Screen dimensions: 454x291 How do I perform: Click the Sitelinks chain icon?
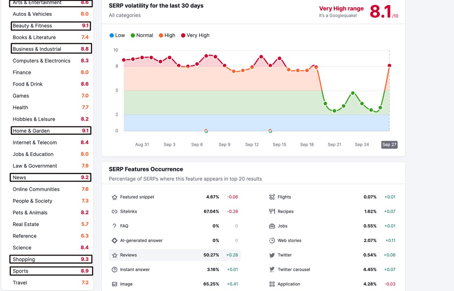pyautogui.click(x=115, y=212)
